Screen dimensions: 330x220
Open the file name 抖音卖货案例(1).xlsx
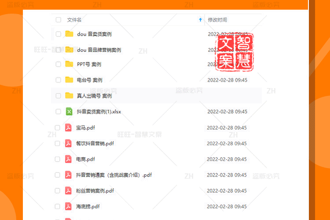[x=99, y=112]
